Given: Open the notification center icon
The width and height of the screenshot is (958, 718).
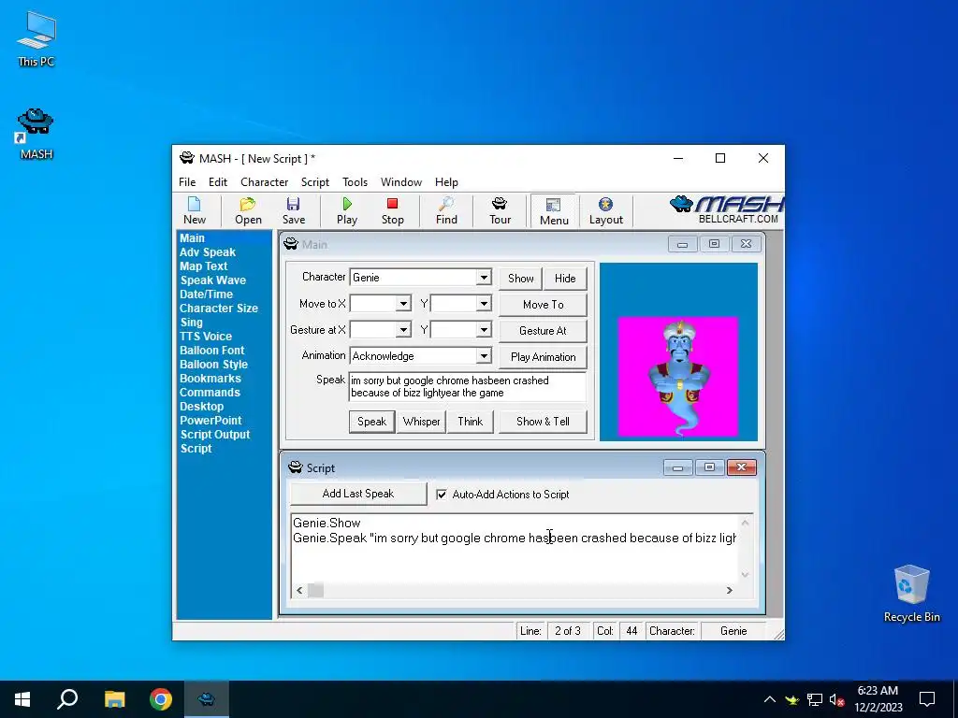Looking at the screenshot, I should (927, 699).
